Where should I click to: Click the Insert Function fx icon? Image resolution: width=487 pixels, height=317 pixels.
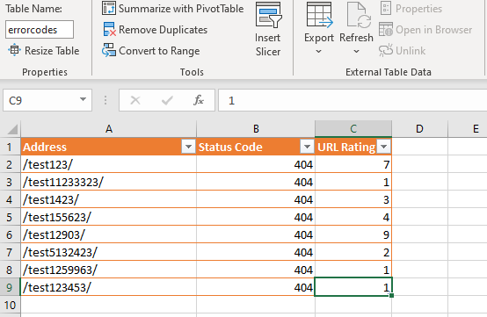[199, 100]
